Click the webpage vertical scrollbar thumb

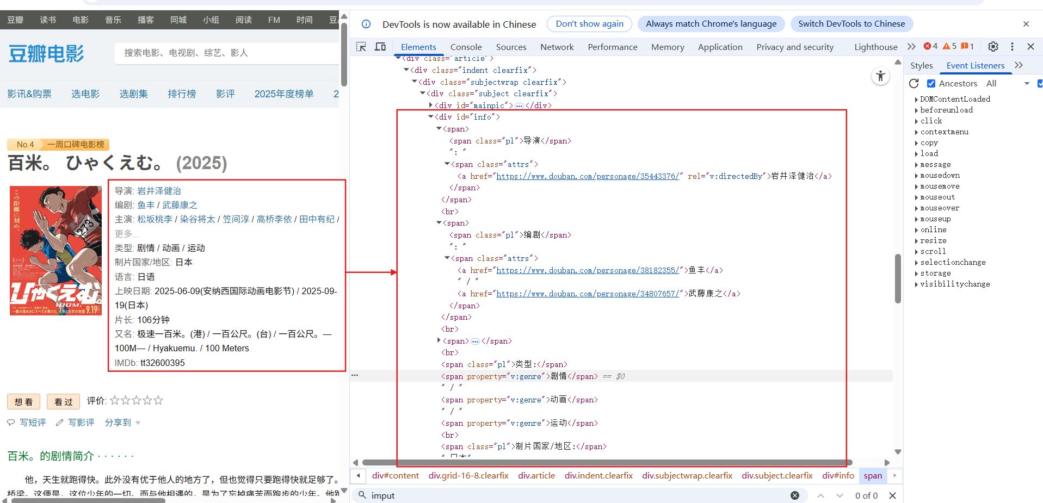[x=344, y=54]
